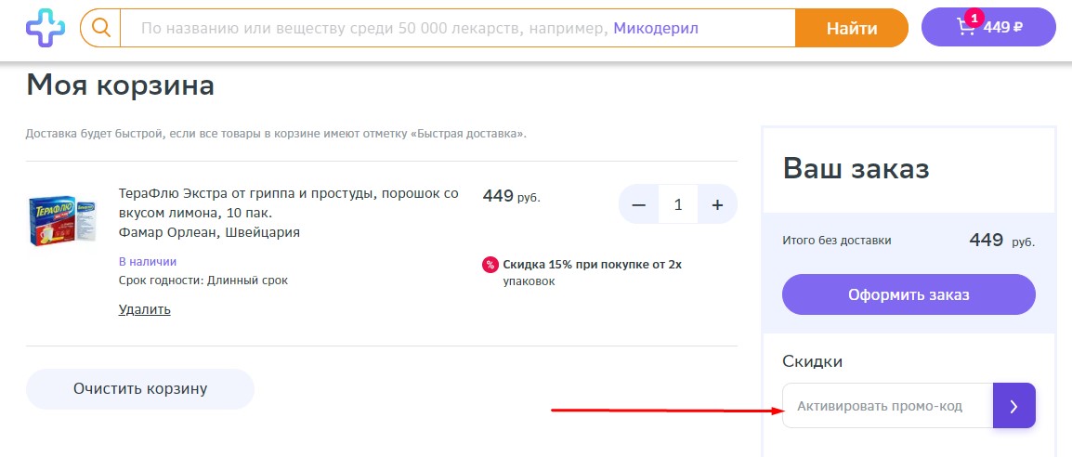Click the Моя корзина heading
The height and width of the screenshot is (457, 1072).
point(121,85)
